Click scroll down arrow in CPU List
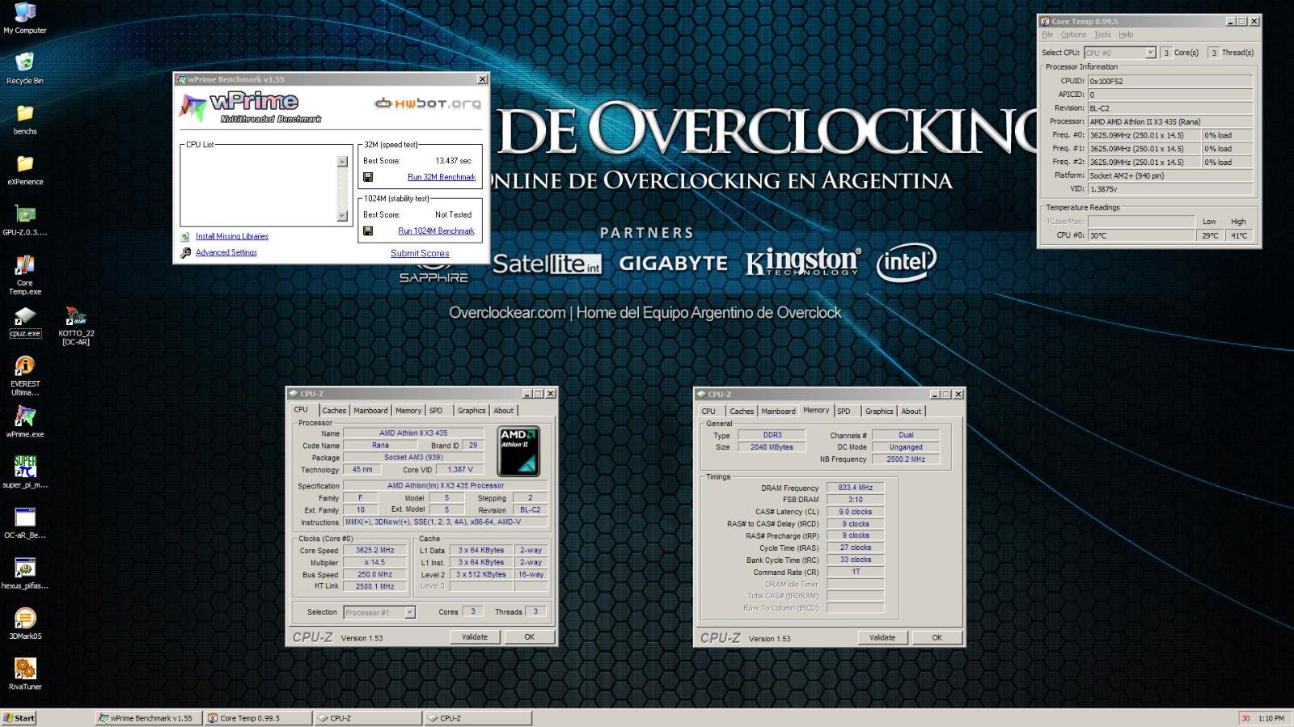The image size is (1294, 727). (x=342, y=216)
